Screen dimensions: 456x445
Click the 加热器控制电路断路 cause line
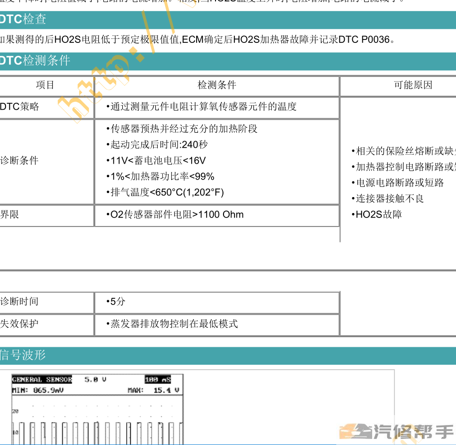coord(404,167)
